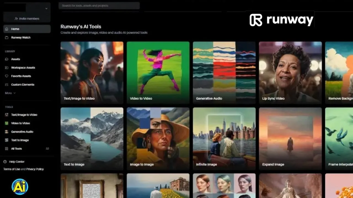Click the All Tools grid icon
Image resolution: width=353 pixels, height=198 pixels.
pos(7,149)
